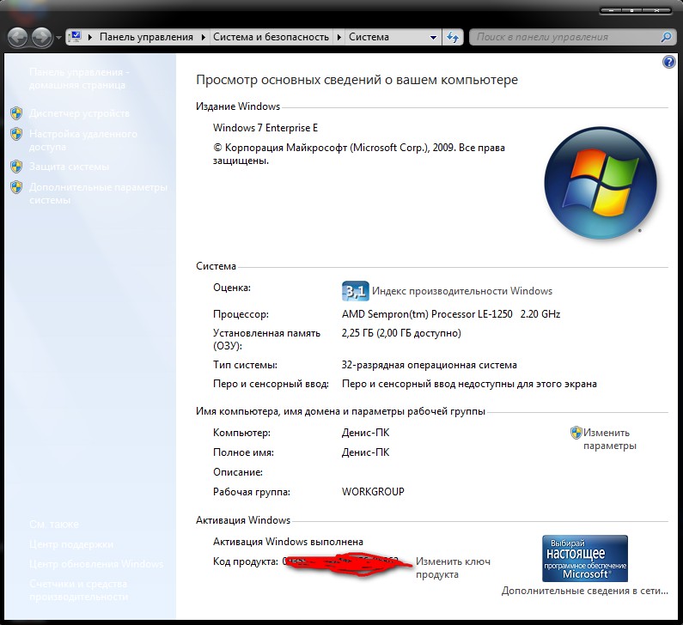Expand arrow after Система и безопасность
This screenshot has width=683, height=625.
(338, 38)
